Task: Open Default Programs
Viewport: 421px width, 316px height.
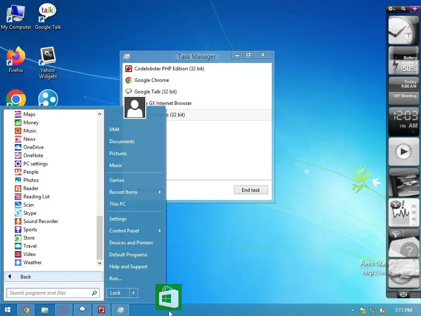Action: tap(128, 254)
